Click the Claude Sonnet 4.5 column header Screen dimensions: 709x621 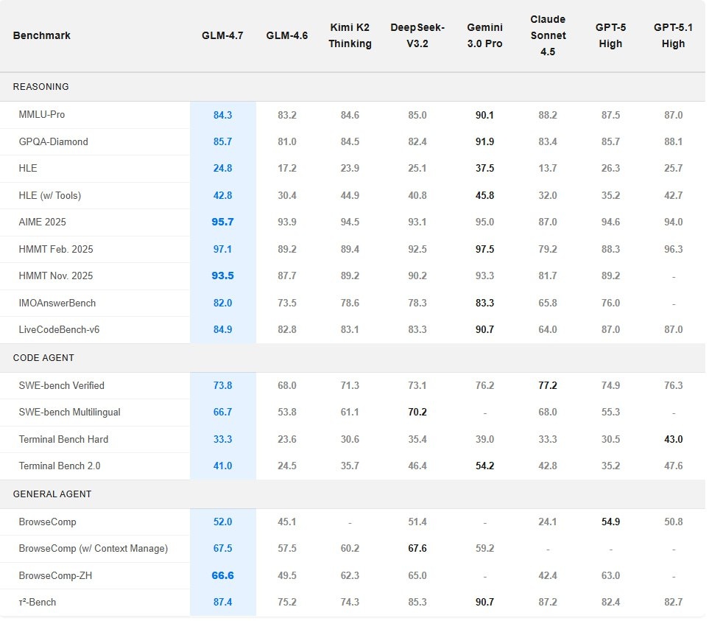(x=548, y=35)
